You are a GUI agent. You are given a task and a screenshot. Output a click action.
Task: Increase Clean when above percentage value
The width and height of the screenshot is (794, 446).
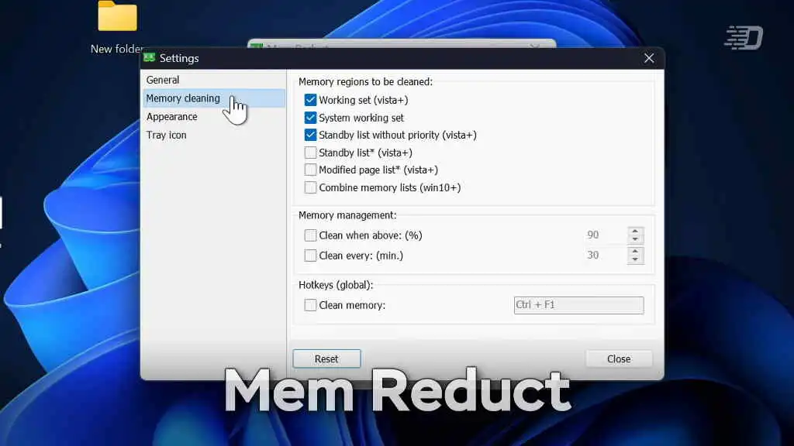(x=635, y=231)
